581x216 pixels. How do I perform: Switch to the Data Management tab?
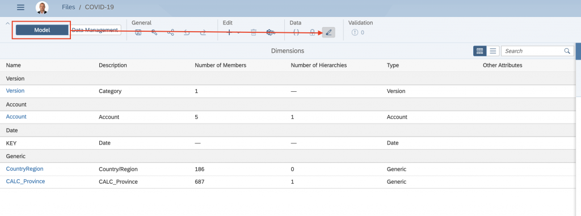tap(95, 30)
